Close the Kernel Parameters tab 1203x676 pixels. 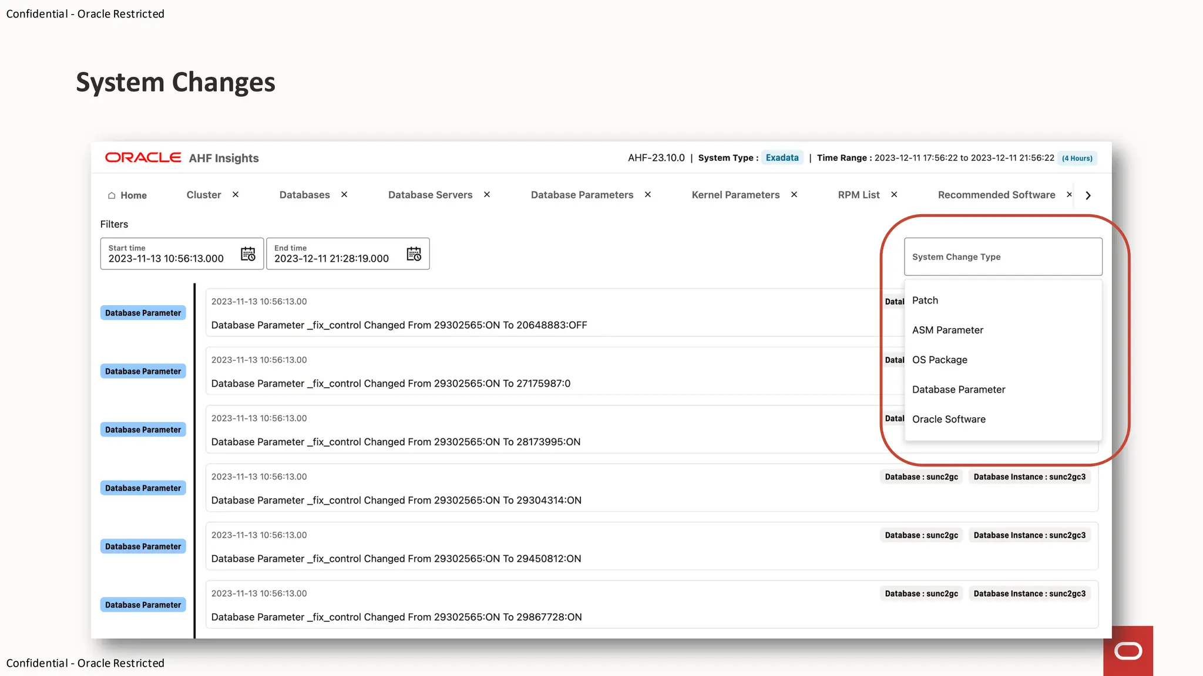pyautogui.click(x=794, y=194)
